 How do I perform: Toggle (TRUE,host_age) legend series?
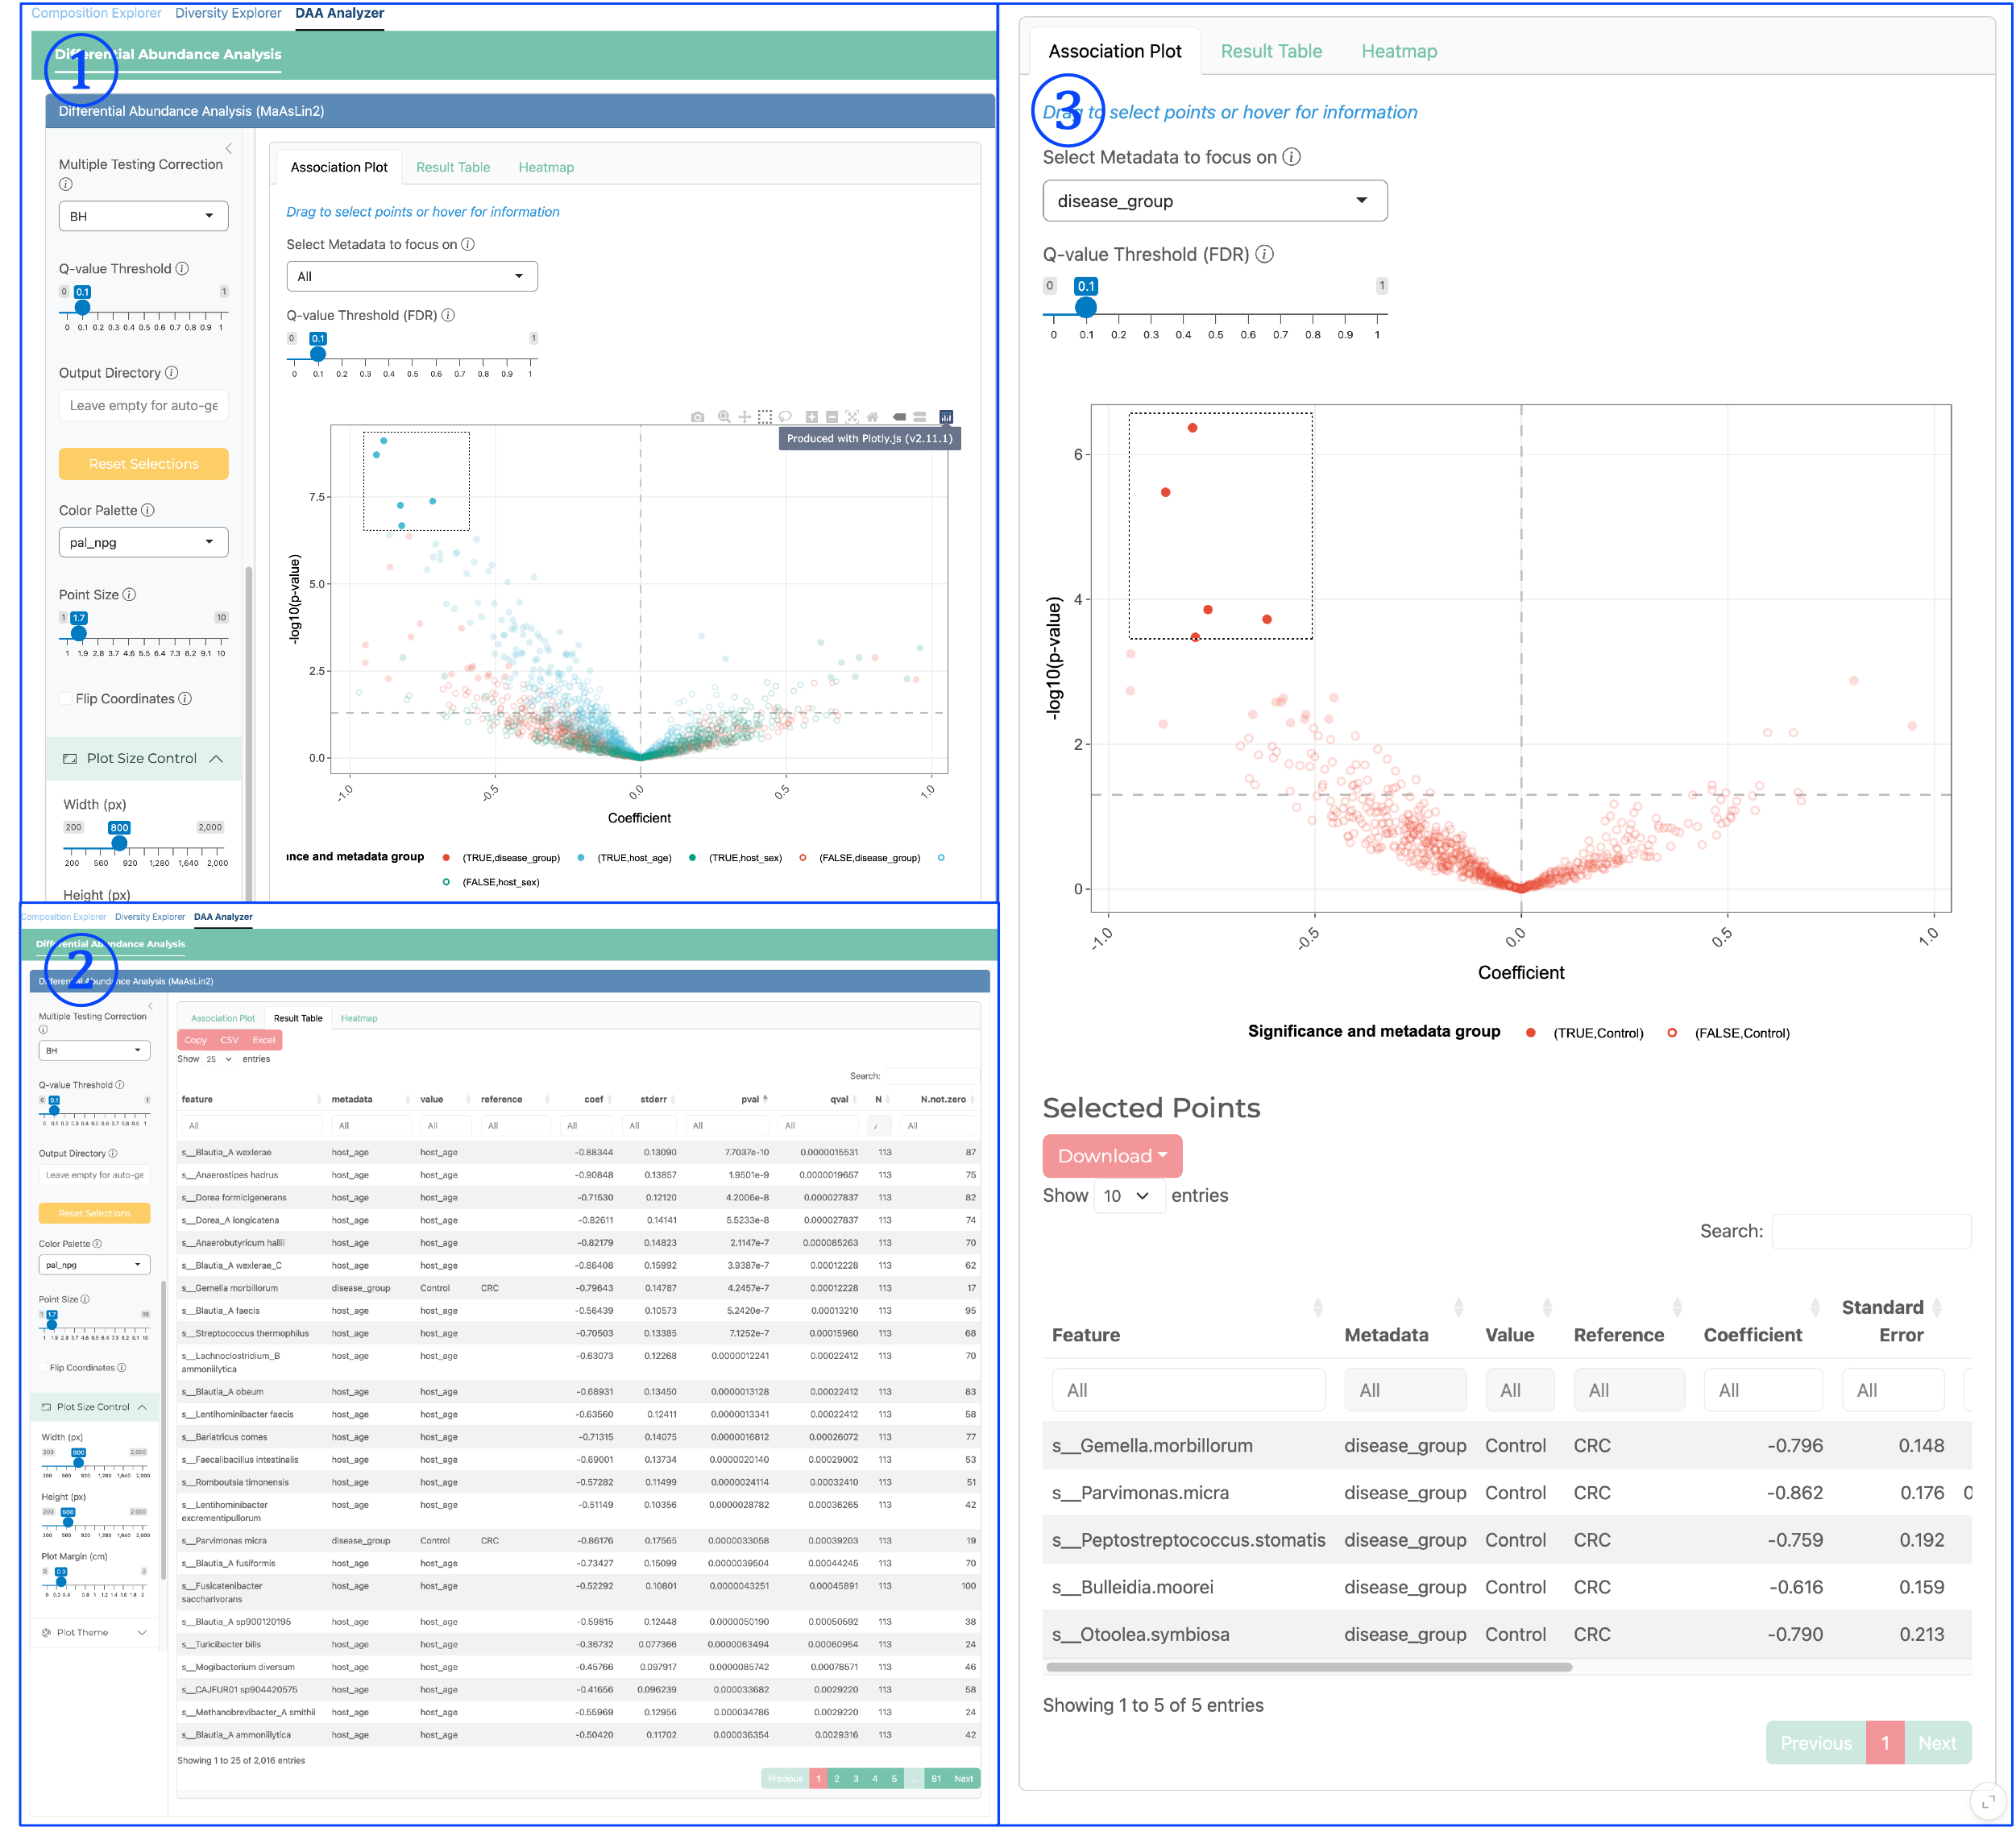(x=625, y=858)
